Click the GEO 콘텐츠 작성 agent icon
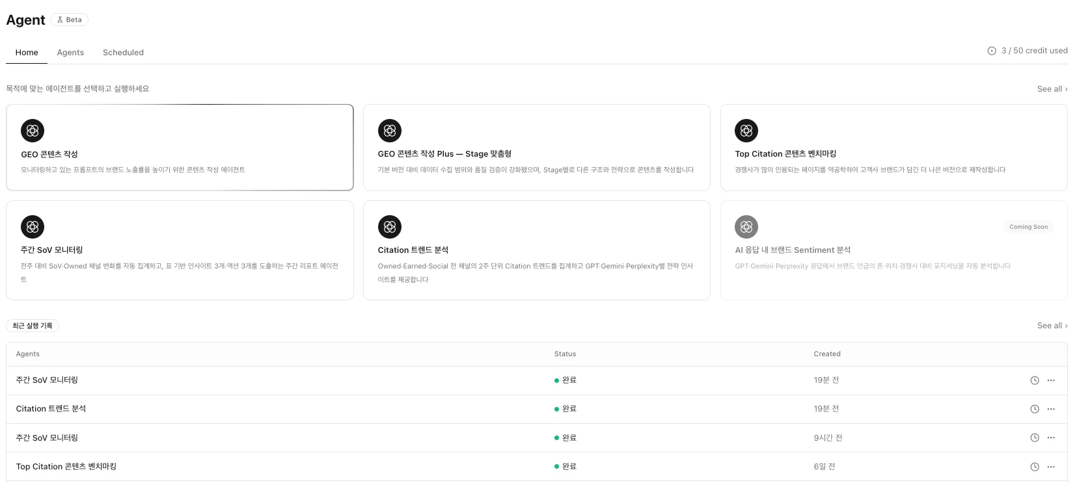This screenshot has height=483, width=1077. coord(33,131)
